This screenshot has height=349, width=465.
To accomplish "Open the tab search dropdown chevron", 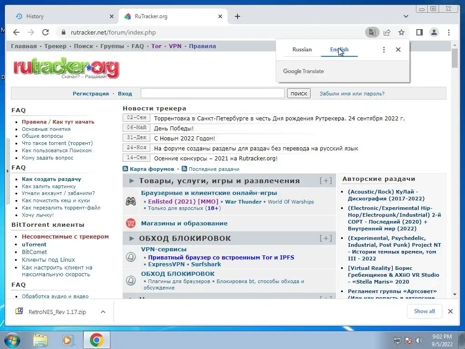I will (x=406, y=16).
